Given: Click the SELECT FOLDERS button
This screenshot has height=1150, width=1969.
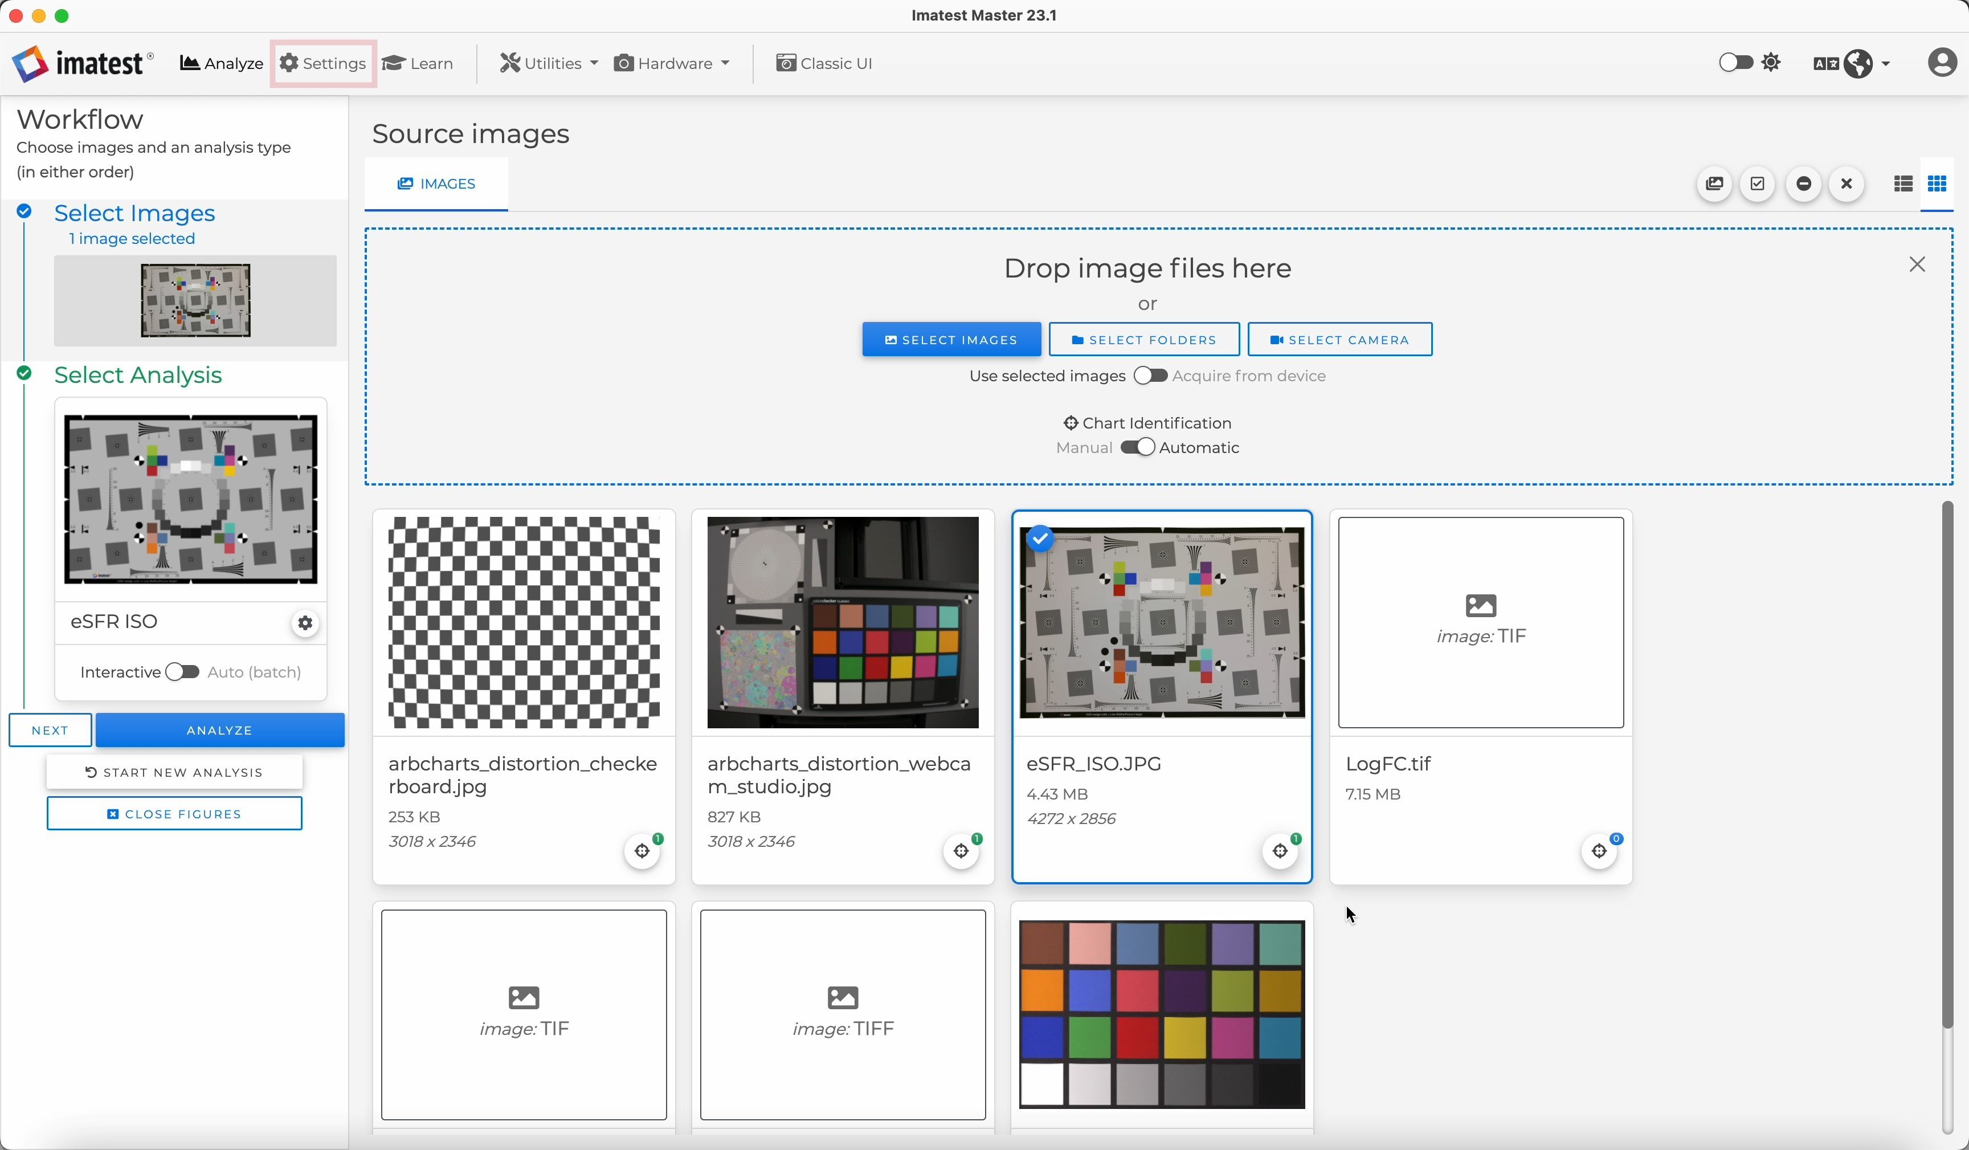Looking at the screenshot, I should tap(1144, 339).
